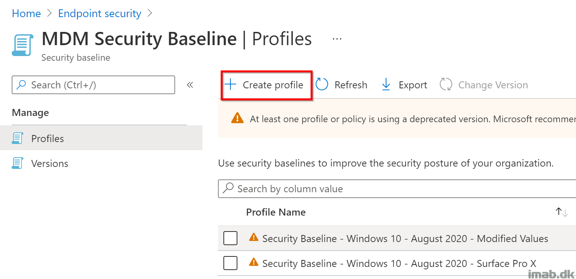Click the MDM Security Baseline scroll icon
The height and width of the screenshot is (279, 576).
coord(22,45)
